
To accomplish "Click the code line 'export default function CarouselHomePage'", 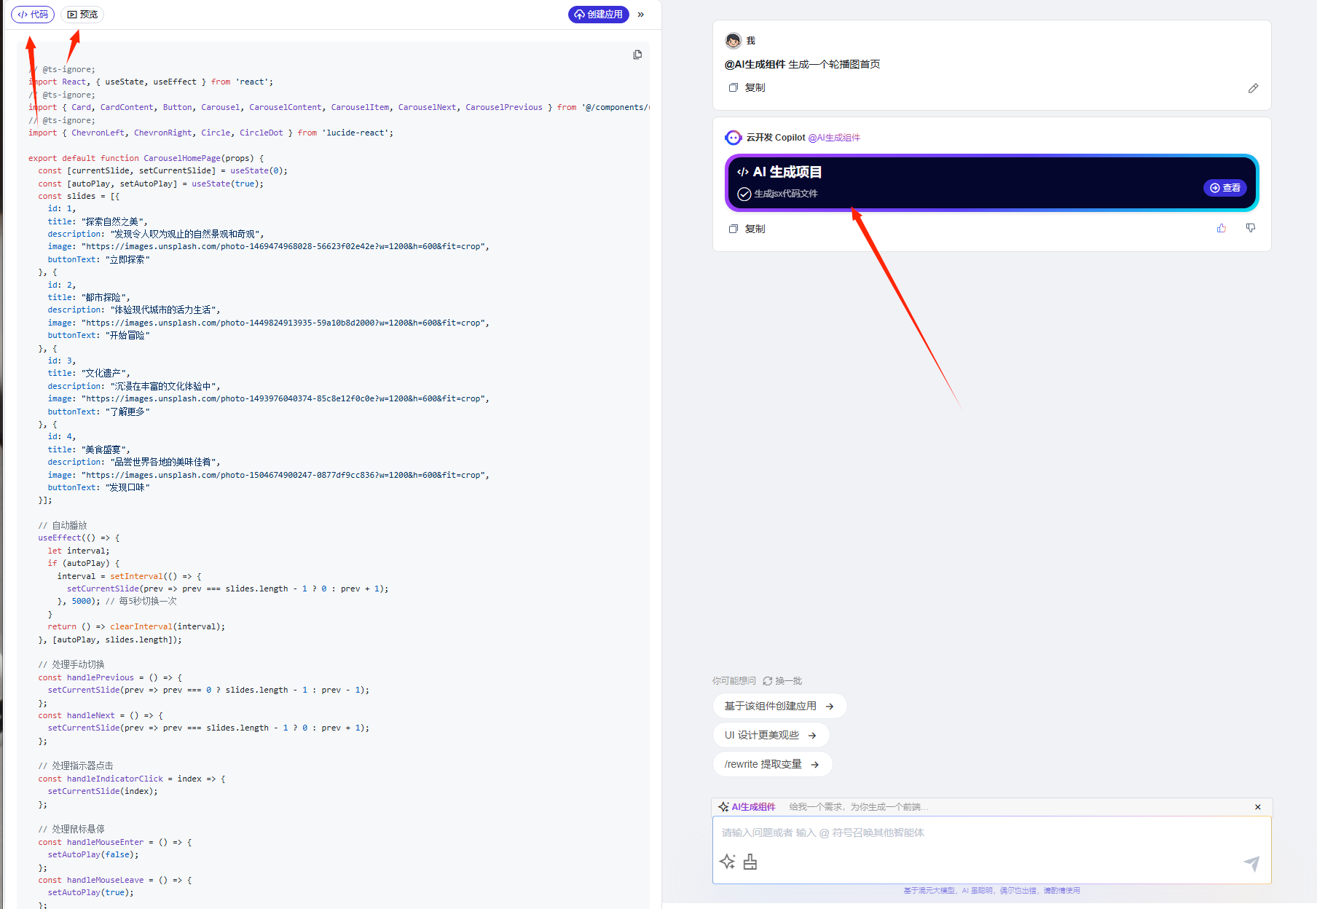I will pyautogui.click(x=146, y=158).
